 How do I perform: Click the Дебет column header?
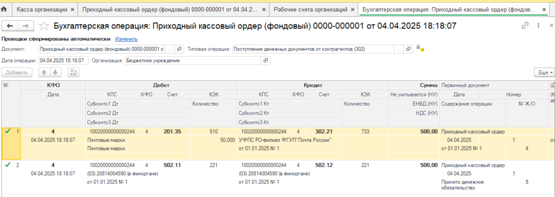161,85
